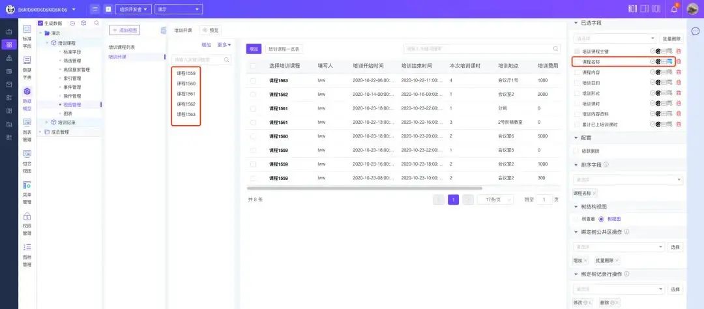Open the organization hierarchy icon in the dark sidebar
This screenshot has height=309, width=704.
(9, 58)
